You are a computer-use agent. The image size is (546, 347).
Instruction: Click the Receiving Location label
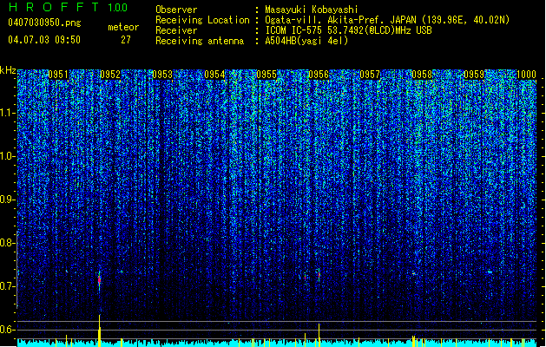[202, 20]
